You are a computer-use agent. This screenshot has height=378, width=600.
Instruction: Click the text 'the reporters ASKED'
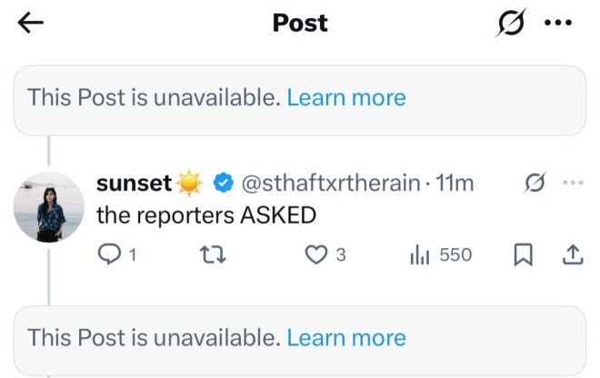pyautogui.click(x=206, y=215)
